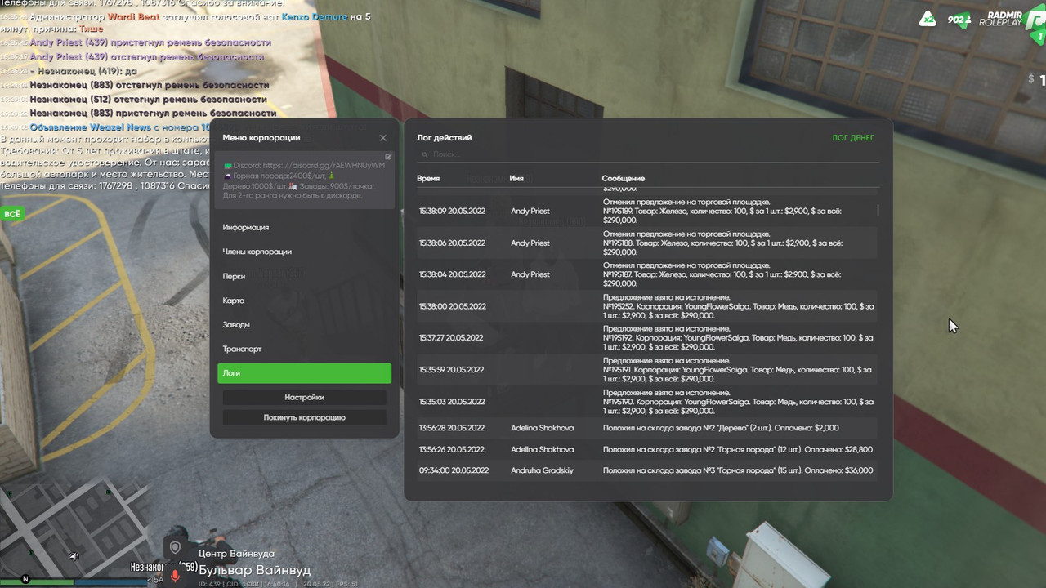
Task: Select the 09:34:00 20.05.2022 timestamp
Action: click(x=454, y=470)
